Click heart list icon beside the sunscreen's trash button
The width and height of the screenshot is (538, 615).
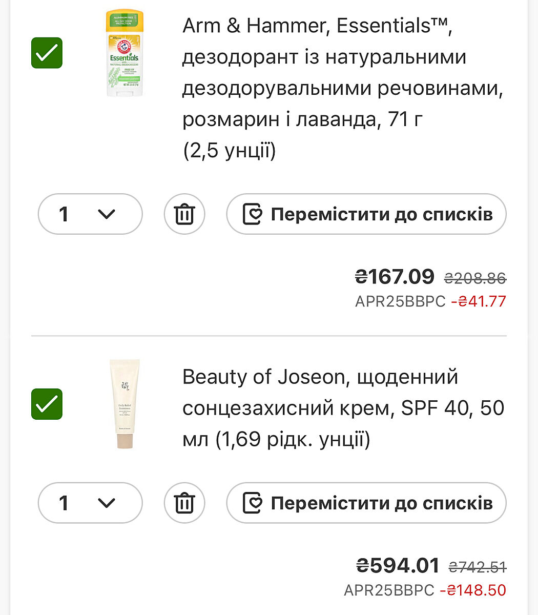click(252, 503)
